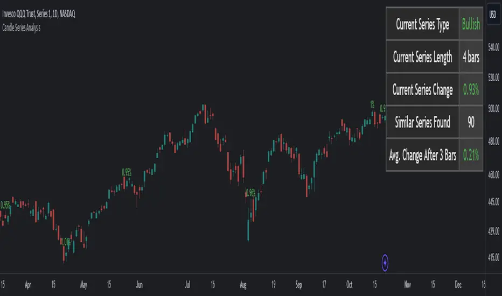
Task: Click the 4 bars value cell
Action: coord(471,58)
